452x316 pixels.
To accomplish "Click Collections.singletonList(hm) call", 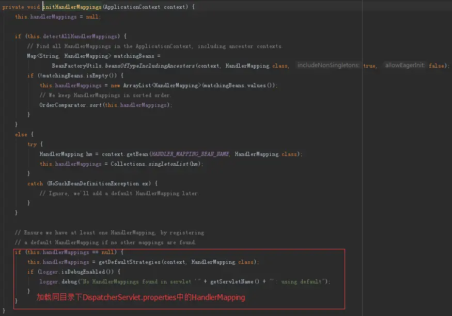I will [155, 164].
